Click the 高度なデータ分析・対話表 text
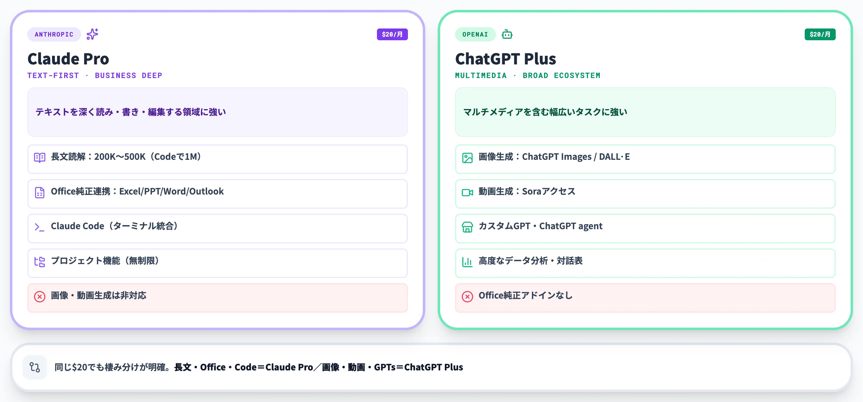 [x=530, y=260]
